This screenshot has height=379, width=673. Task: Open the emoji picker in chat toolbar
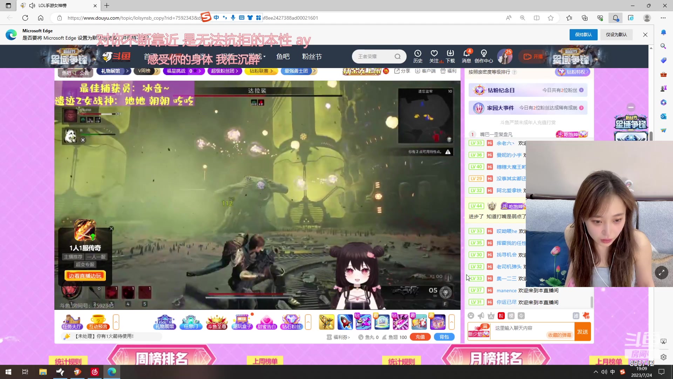coord(471,315)
